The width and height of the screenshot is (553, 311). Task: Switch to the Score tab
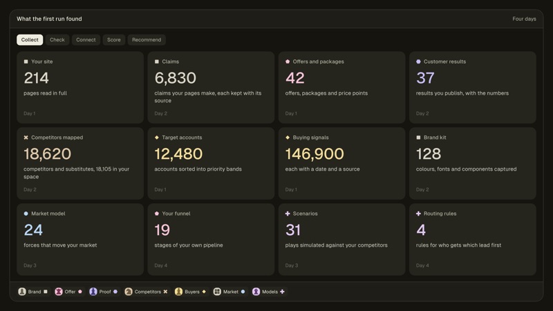[x=114, y=40]
